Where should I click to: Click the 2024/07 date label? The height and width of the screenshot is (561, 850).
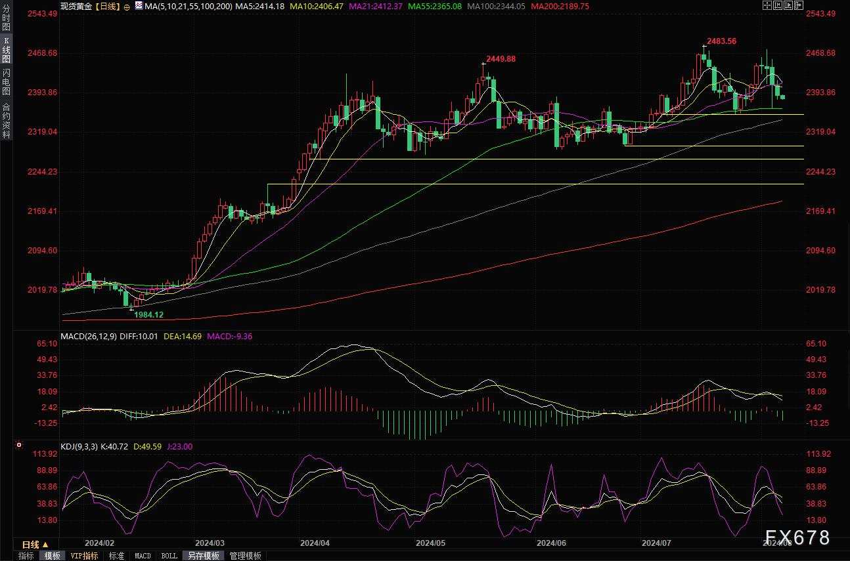click(656, 543)
